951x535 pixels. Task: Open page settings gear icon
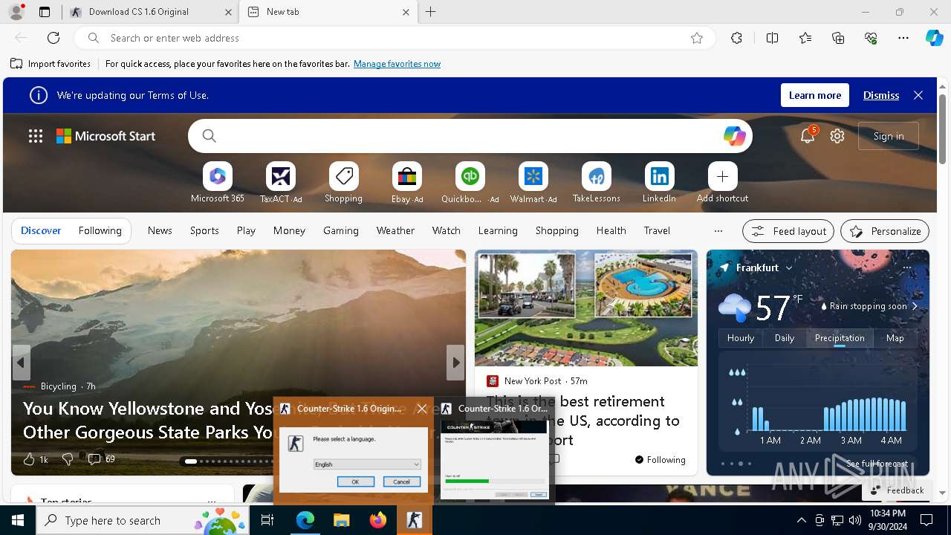point(837,136)
